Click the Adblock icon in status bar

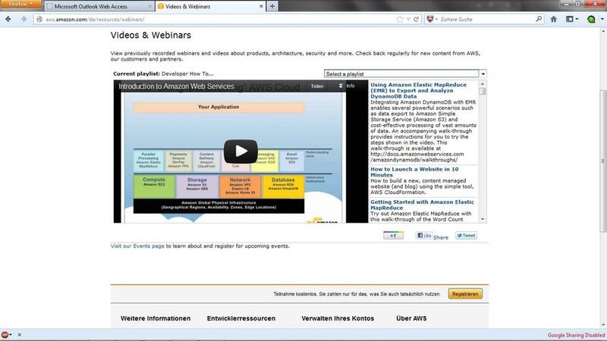pos(5,335)
